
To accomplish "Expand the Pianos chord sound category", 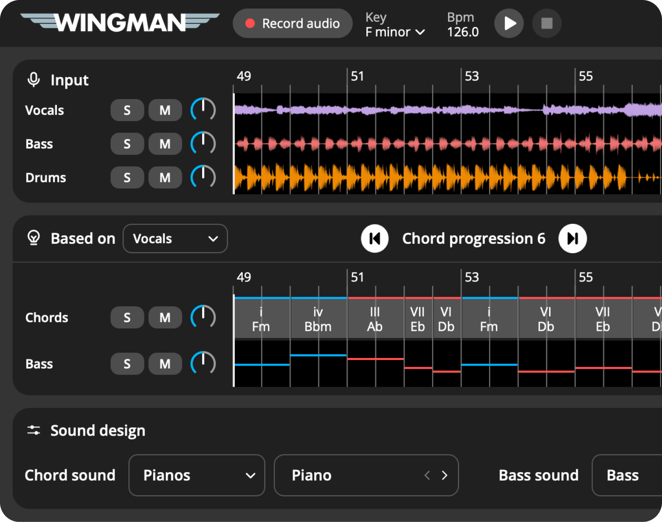I will click(197, 475).
